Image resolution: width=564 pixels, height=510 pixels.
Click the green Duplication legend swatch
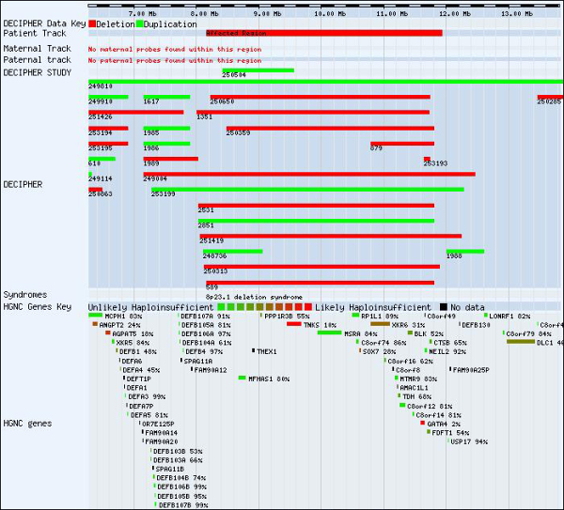[141, 23]
